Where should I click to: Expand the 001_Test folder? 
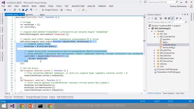coord(154,34)
